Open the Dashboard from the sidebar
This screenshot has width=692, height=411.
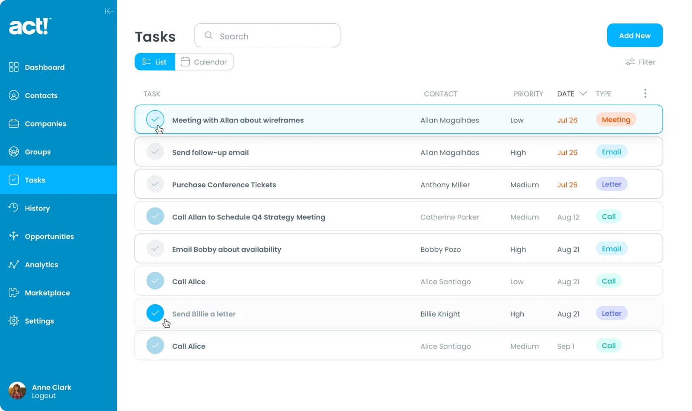click(45, 67)
